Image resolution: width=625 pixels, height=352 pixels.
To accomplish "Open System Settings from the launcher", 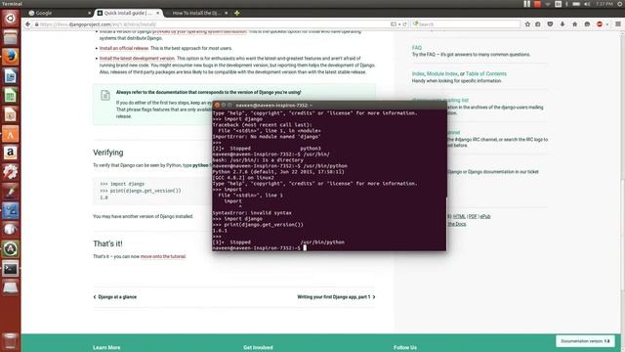I will (x=11, y=172).
